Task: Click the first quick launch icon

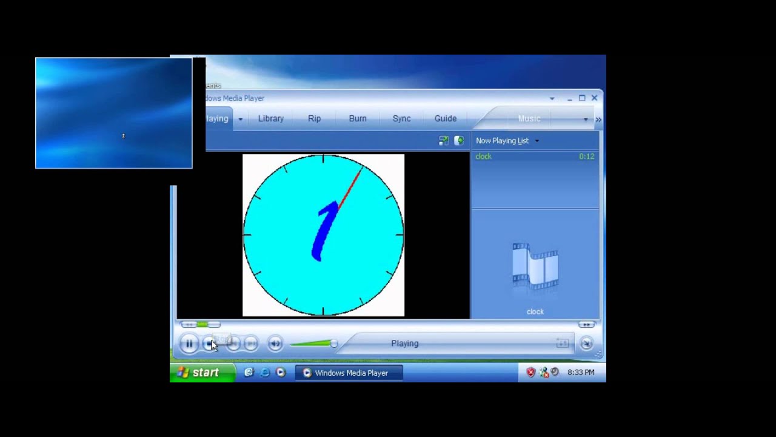Action: pyautogui.click(x=249, y=373)
